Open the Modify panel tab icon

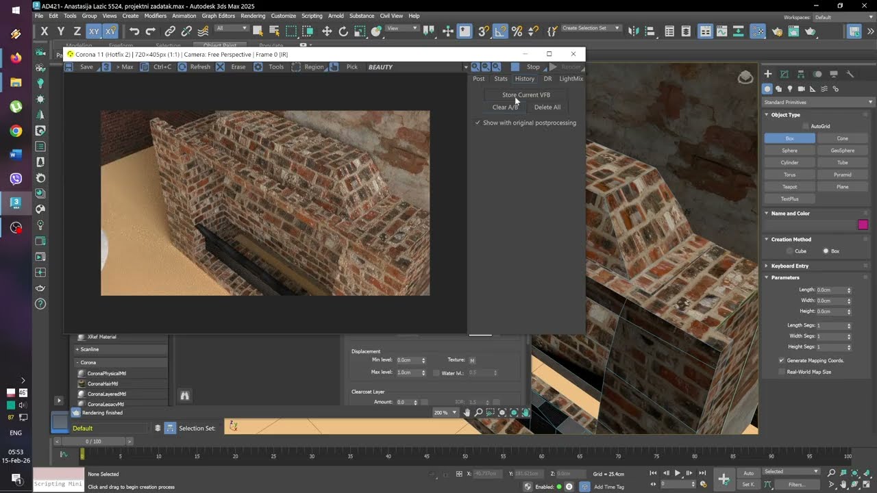tap(784, 74)
